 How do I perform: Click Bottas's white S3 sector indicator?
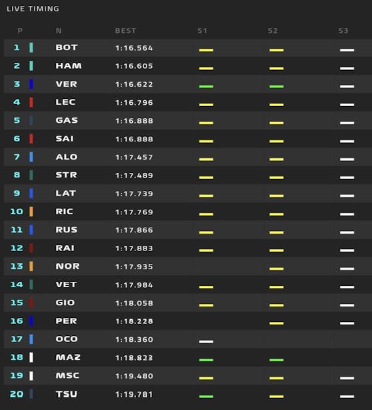pos(347,50)
